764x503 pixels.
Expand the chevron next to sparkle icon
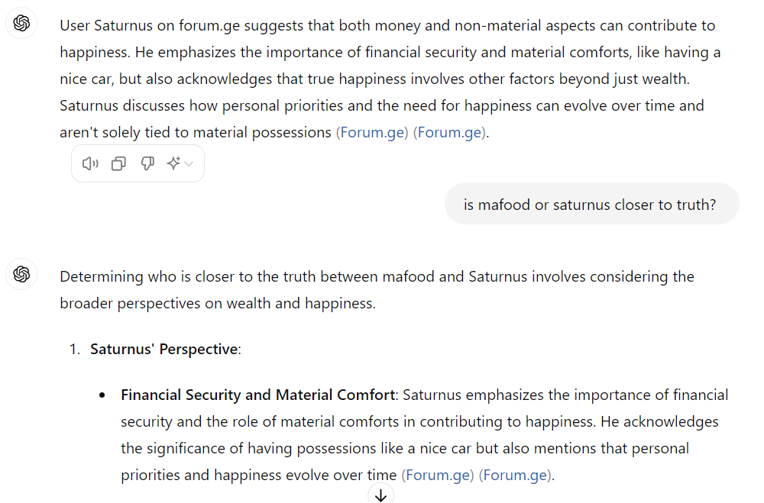[189, 164]
